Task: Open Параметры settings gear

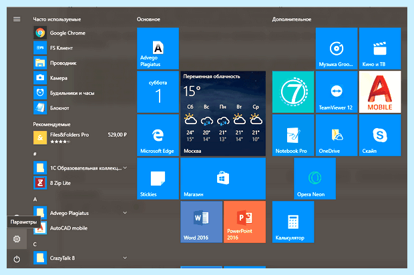Action: 17,239
